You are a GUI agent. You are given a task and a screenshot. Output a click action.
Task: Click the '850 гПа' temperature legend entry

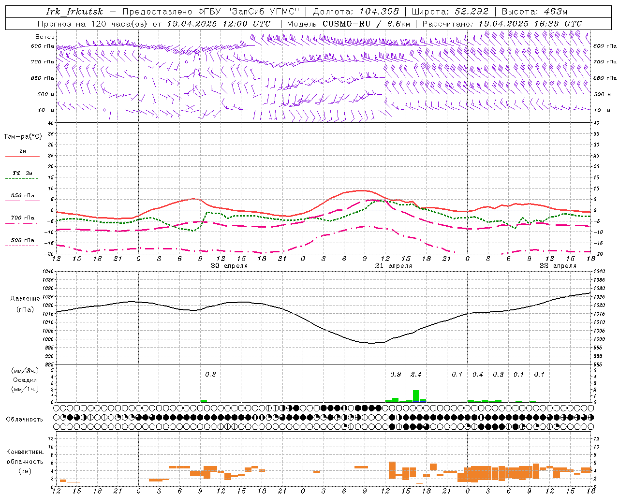coord(22,196)
